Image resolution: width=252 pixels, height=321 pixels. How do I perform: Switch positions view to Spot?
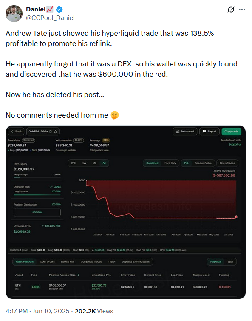click(x=230, y=262)
